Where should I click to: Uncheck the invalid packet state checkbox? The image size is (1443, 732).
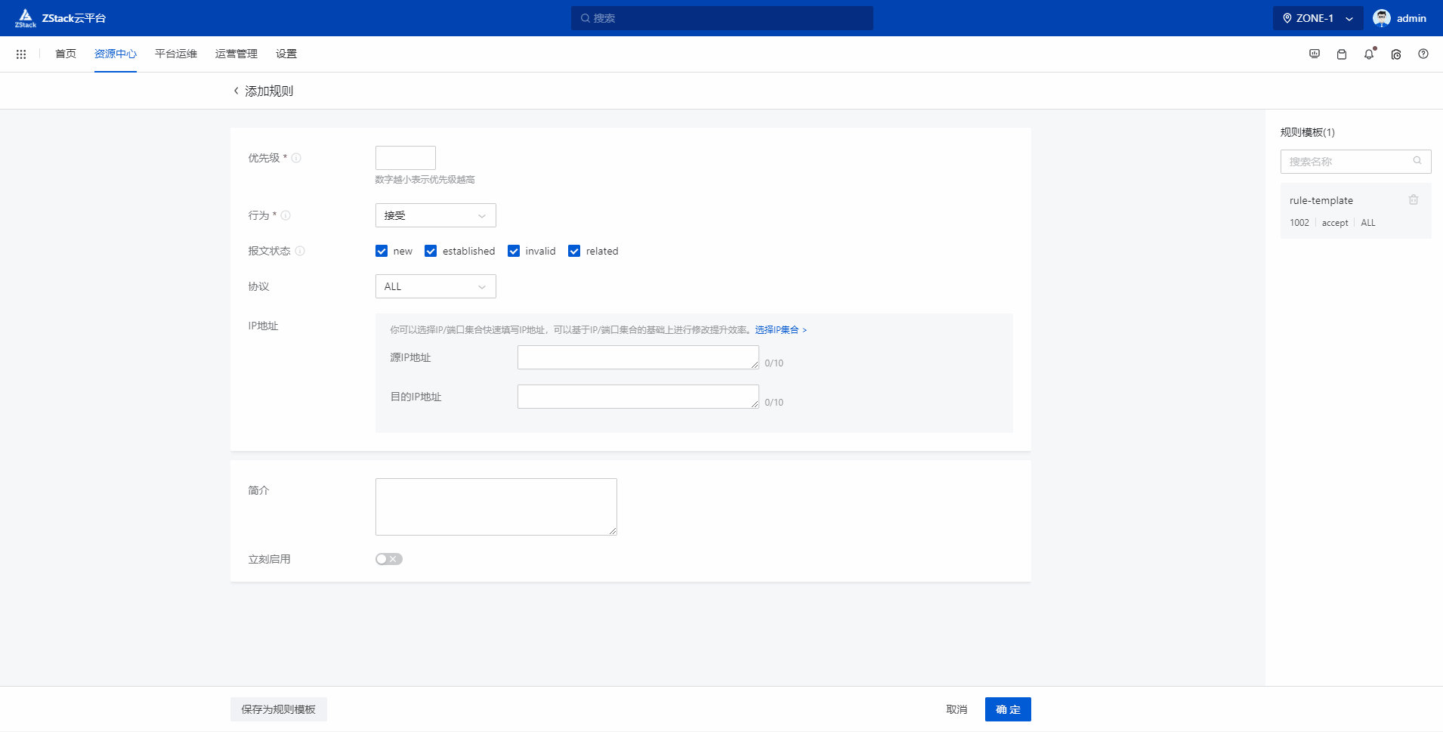pyautogui.click(x=514, y=252)
